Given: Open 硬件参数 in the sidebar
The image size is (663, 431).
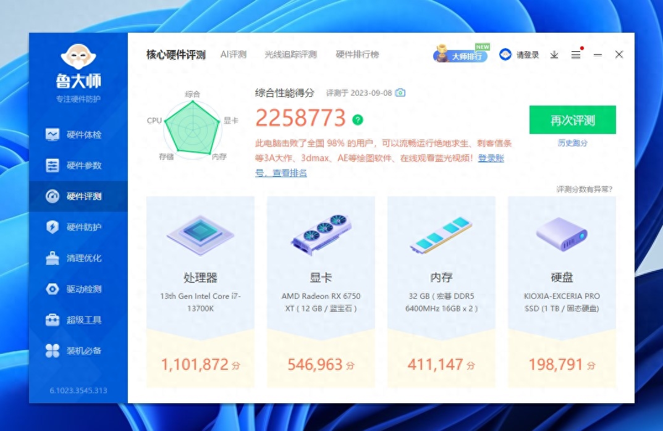Looking at the screenshot, I should click(x=78, y=165).
